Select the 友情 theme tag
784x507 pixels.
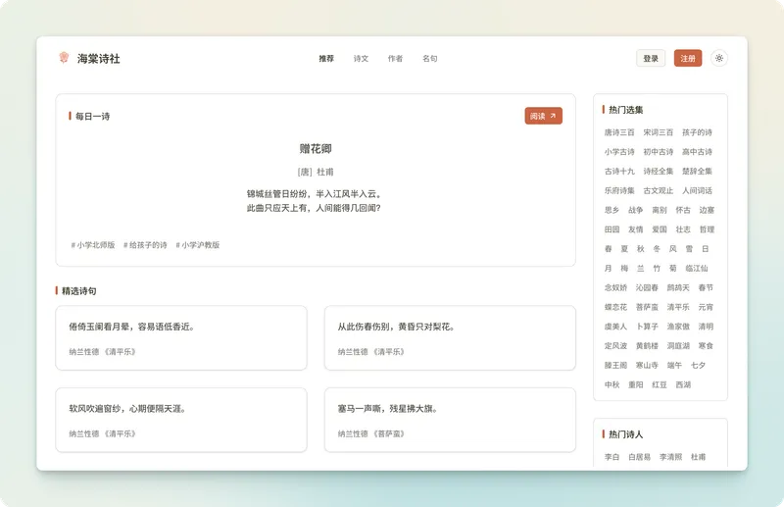(x=635, y=229)
